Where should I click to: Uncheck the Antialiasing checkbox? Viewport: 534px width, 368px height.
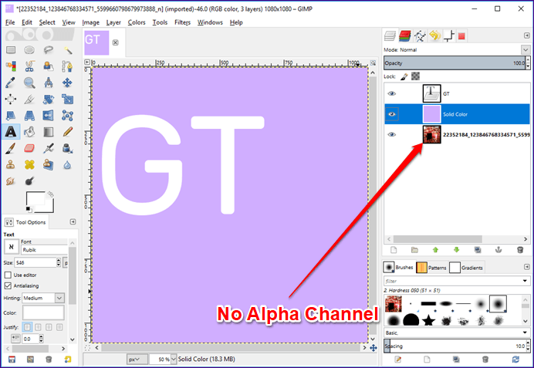[x=8, y=285]
